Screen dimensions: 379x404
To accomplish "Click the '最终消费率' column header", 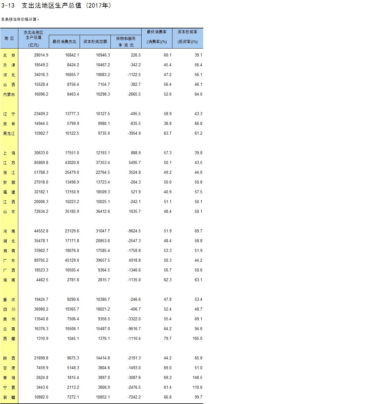I will coord(157,37).
